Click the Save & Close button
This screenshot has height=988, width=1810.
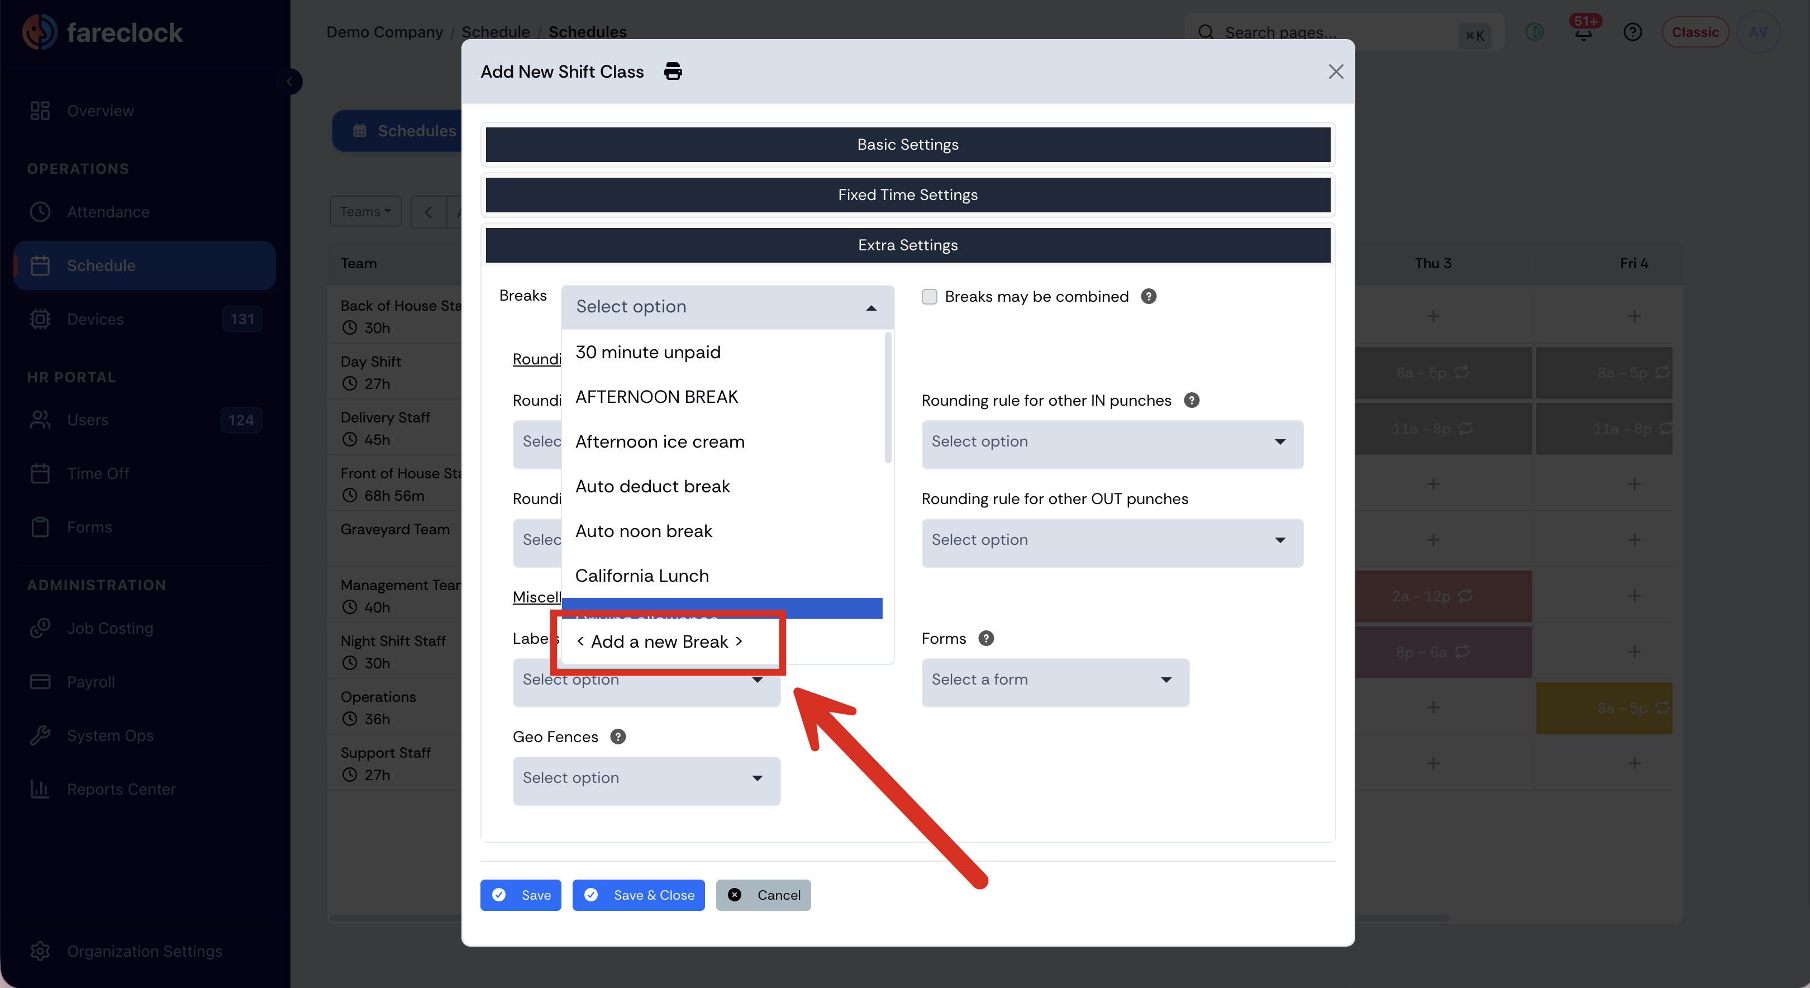pos(638,895)
